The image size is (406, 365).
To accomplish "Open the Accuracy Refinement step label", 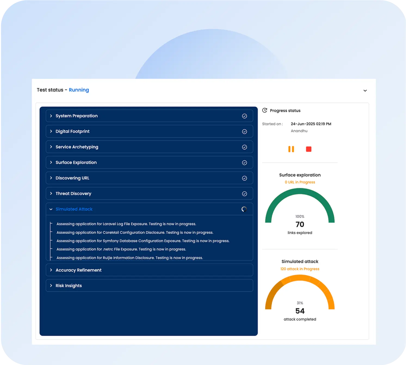I will pyautogui.click(x=79, y=270).
